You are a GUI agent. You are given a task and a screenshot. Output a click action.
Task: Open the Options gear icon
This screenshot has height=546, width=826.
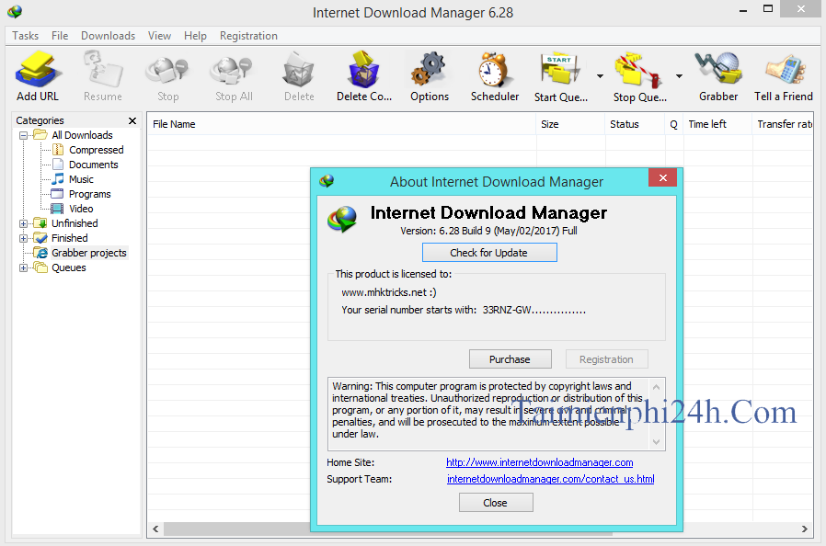point(429,69)
